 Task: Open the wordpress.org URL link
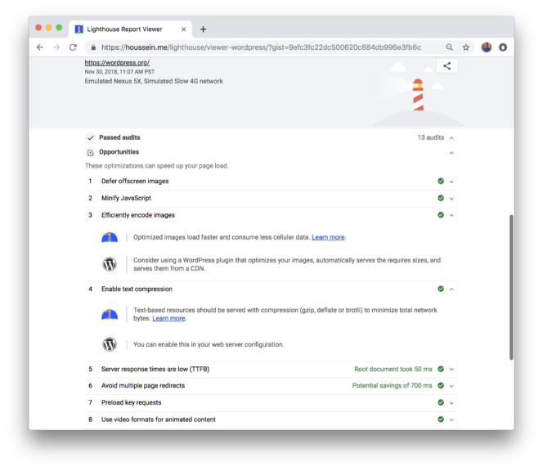tap(117, 63)
